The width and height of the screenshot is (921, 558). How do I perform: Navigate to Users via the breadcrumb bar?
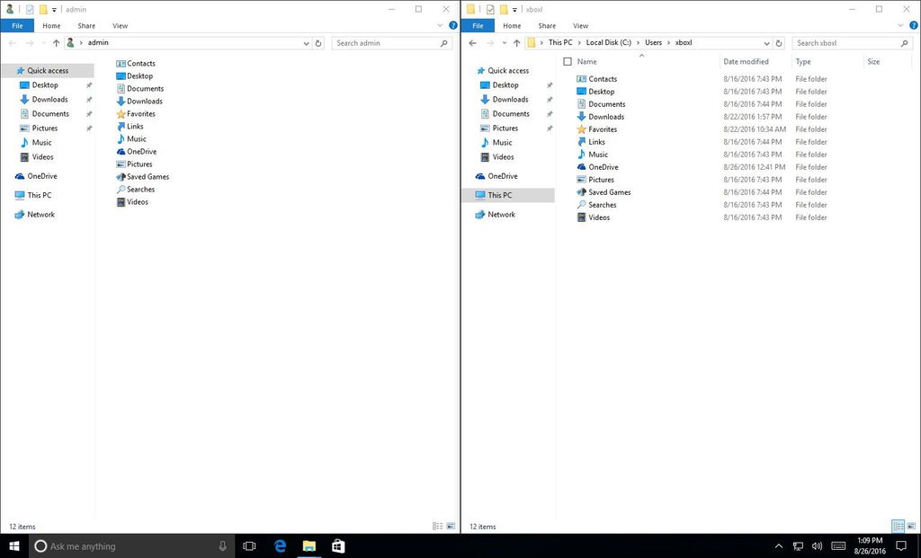point(653,42)
